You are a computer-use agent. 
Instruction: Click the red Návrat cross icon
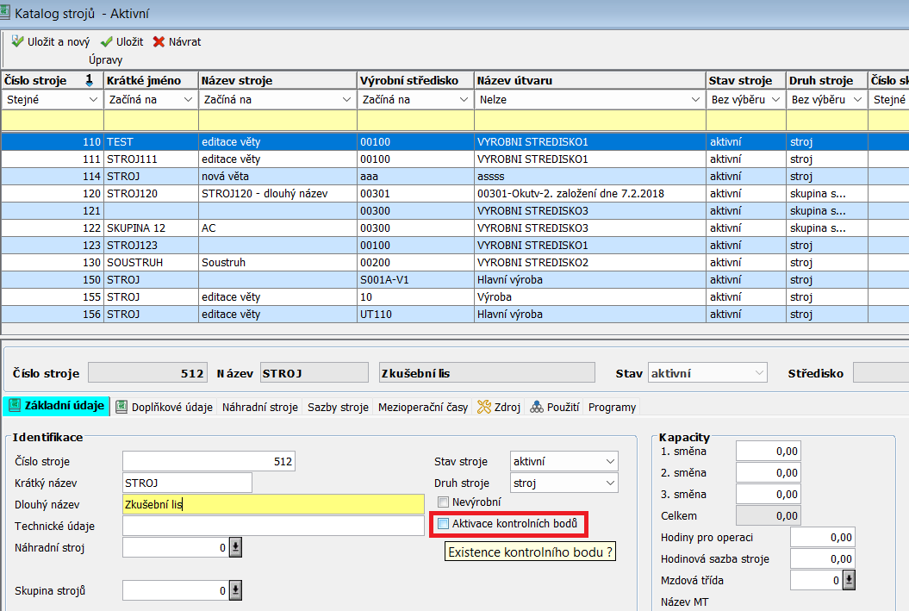tap(159, 41)
